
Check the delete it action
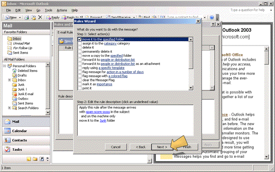[80, 47]
